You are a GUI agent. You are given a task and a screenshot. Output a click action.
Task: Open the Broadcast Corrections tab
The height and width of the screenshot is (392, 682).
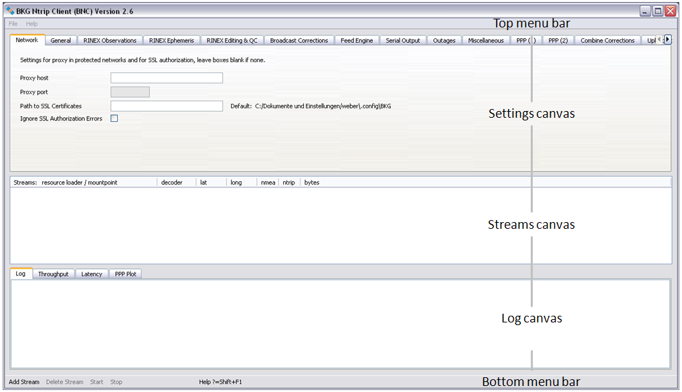coord(299,41)
